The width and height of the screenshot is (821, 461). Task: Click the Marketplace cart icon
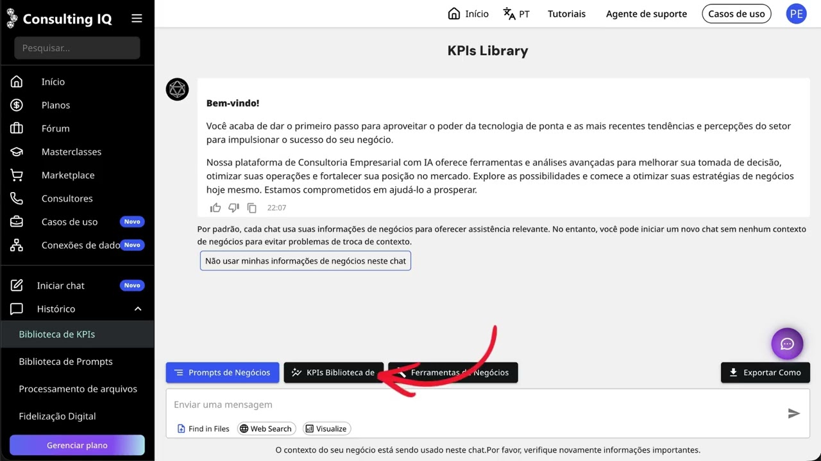[17, 175]
